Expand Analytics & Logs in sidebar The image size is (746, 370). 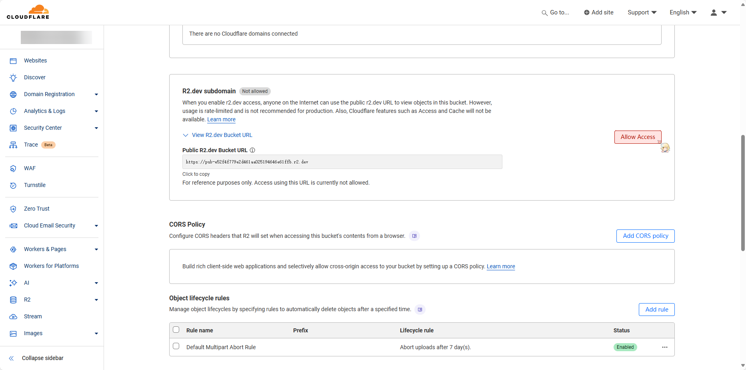[96, 111]
